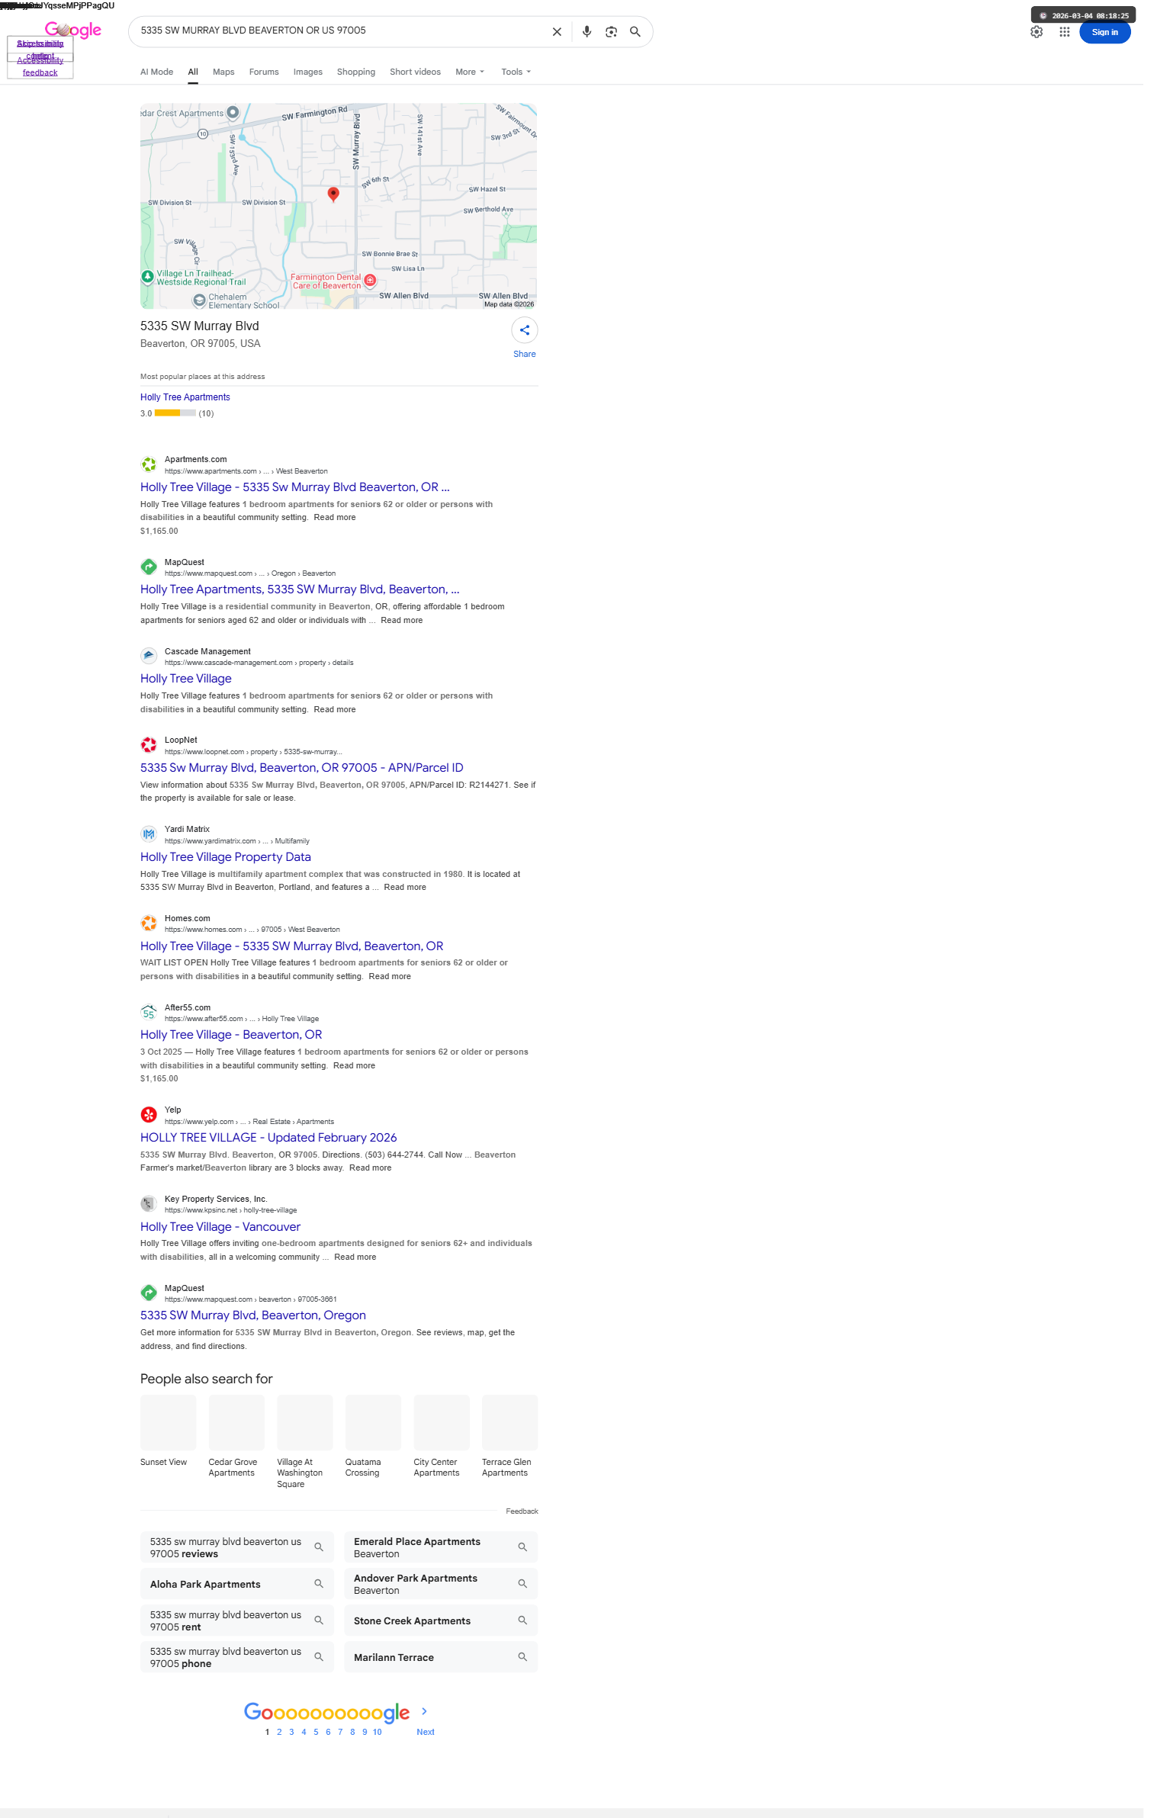
Task: Open search by image camera icon
Action: 611,32
